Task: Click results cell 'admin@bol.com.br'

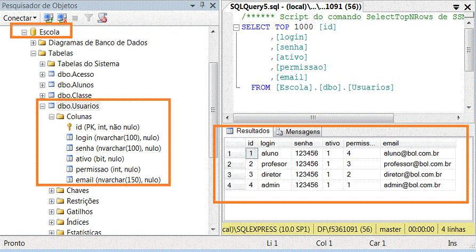Action: pos(418,185)
